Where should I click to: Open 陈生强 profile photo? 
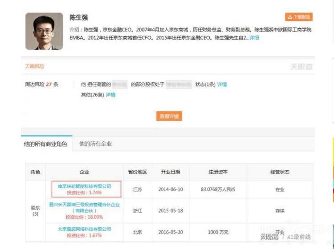point(44,31)
